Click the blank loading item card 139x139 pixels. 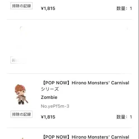(x=69, y=46)
